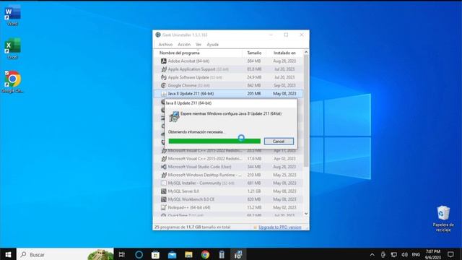Click the Google Chrome list entry icon

coord(164,85)
